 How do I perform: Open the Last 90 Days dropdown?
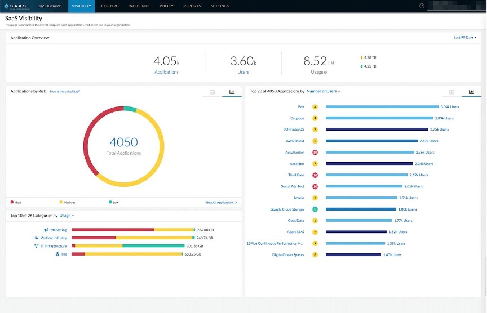point(465,38)
